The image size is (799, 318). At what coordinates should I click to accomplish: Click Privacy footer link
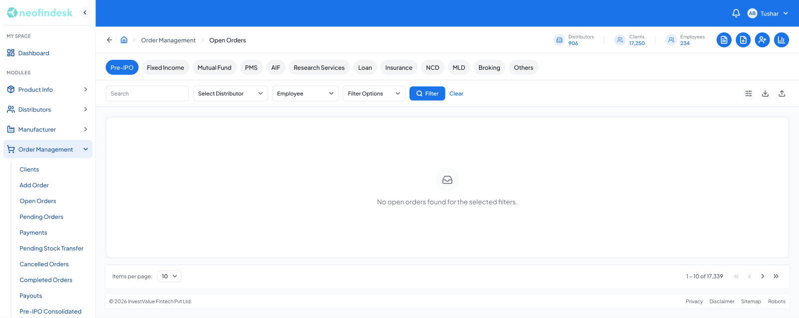[x=694, y=302]
